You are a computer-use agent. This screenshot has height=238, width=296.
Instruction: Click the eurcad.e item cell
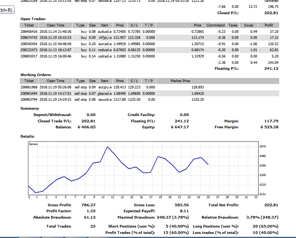point(105,44)
